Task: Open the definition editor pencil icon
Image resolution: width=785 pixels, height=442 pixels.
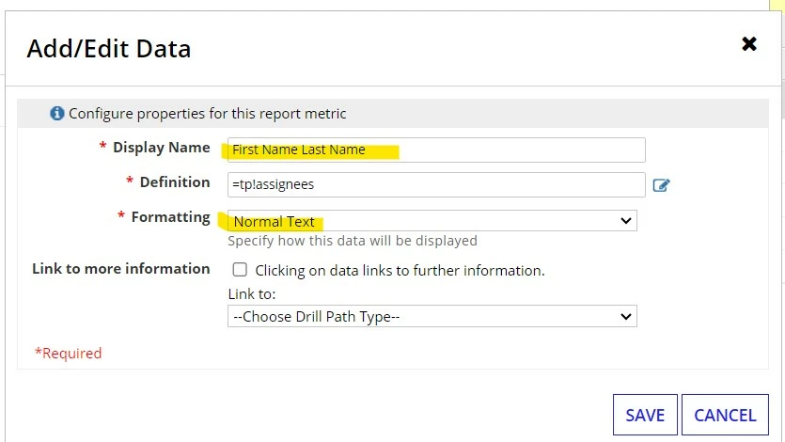Action: click(661, 185)
